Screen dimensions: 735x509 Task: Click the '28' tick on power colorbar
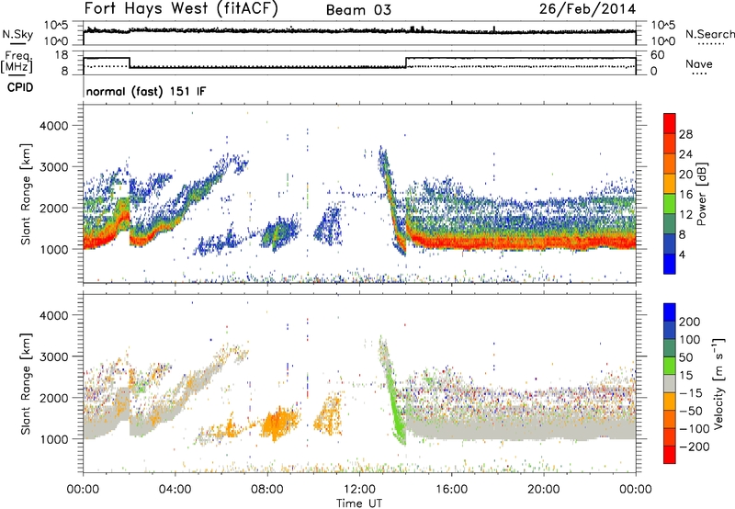tap(685, 134)
